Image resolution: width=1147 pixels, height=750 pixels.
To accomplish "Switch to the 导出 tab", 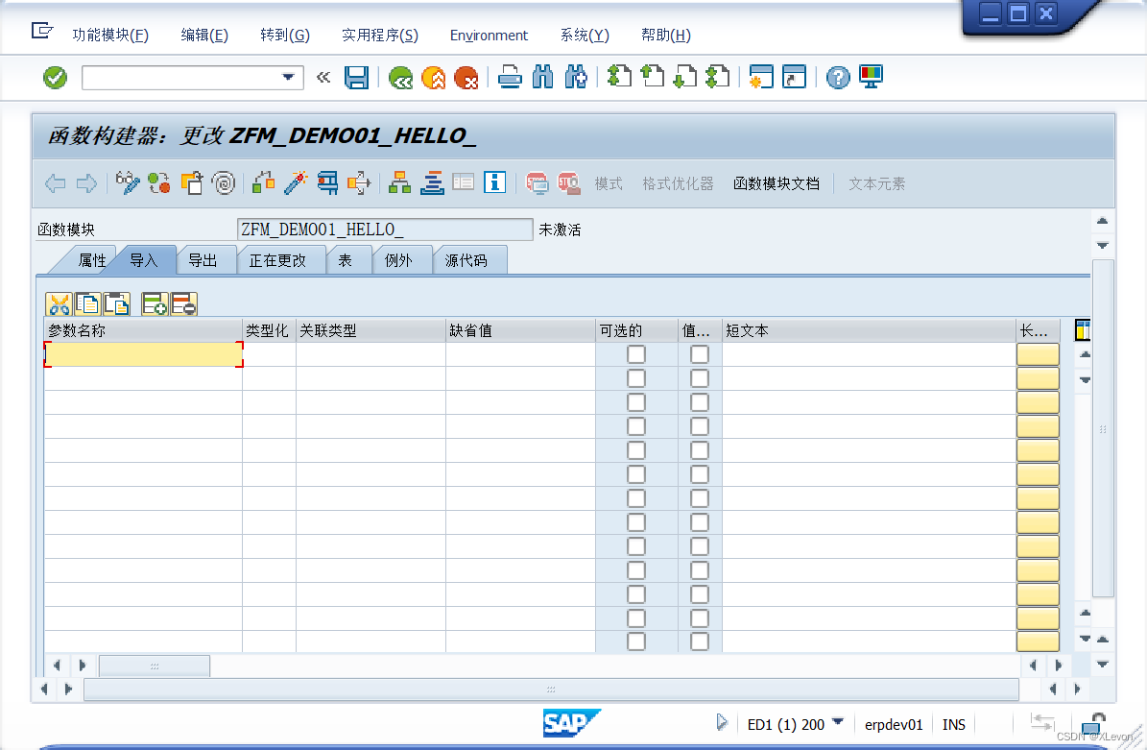I will (x=203, y=260).
